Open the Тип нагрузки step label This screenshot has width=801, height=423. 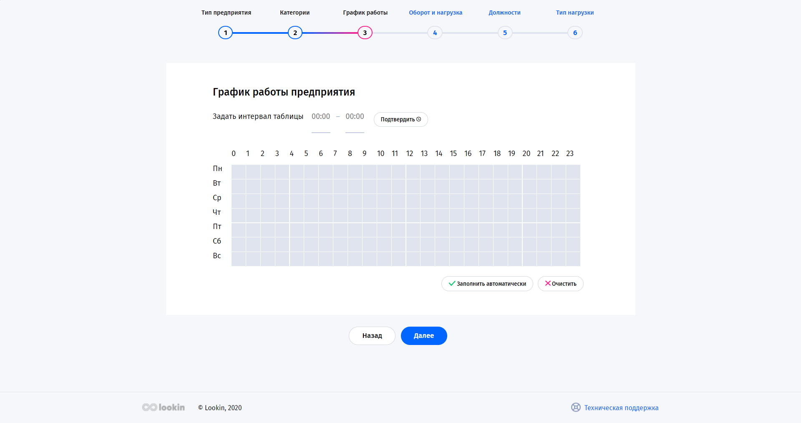coord(574,13)
